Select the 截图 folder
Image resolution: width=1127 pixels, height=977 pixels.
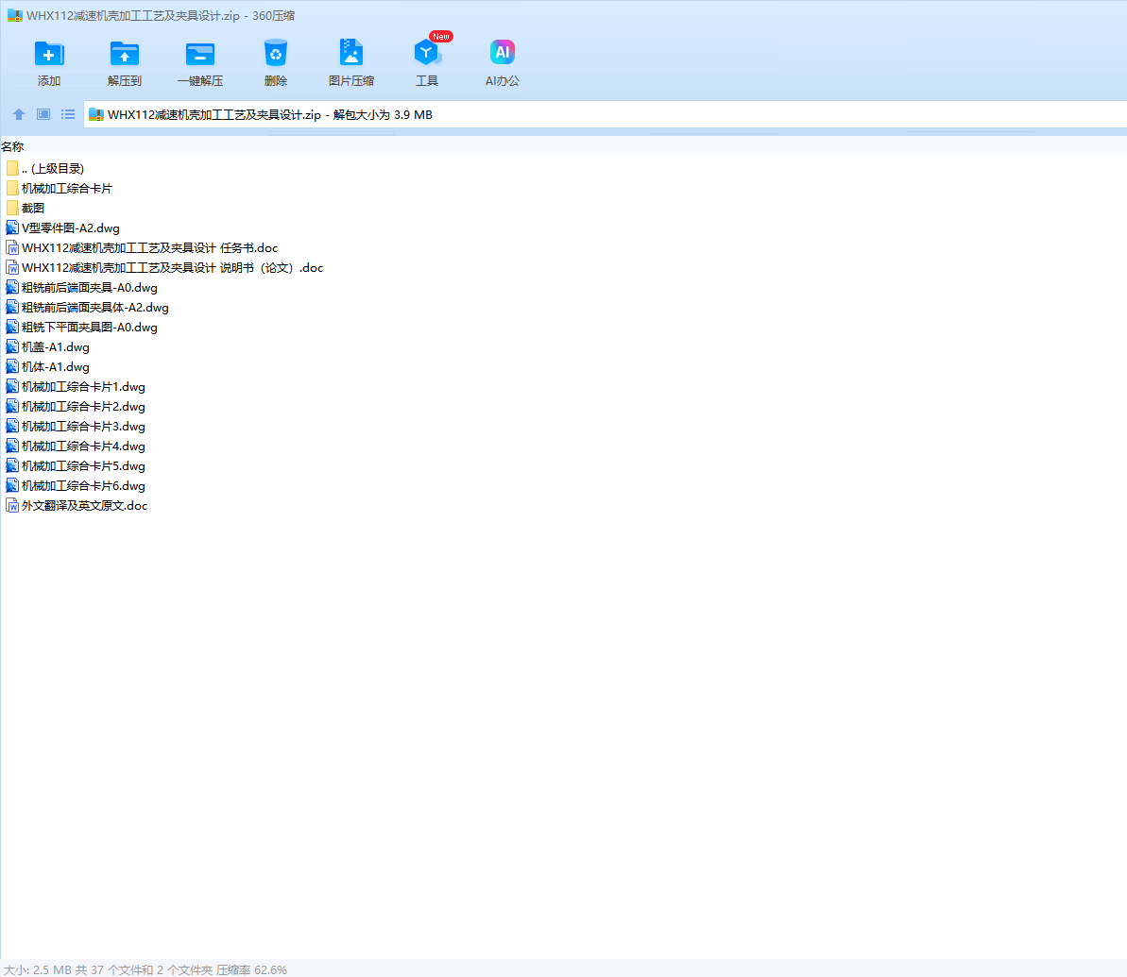26,209
